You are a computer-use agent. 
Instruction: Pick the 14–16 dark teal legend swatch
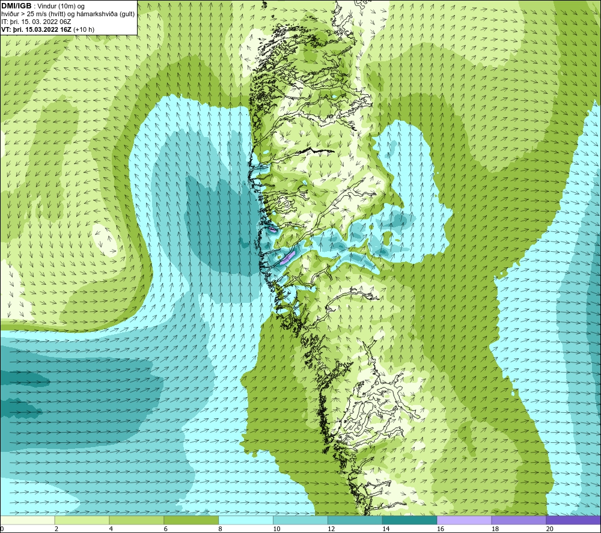[409, 520]
